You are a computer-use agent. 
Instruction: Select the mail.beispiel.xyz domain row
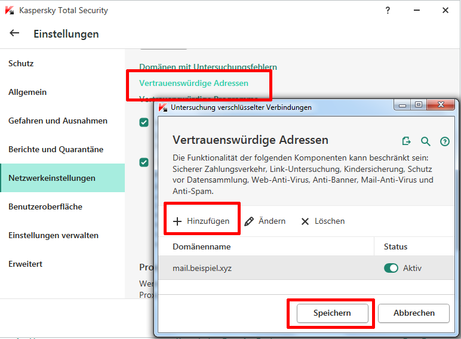coord(306,268)
